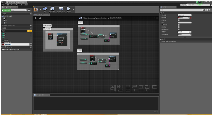Open the 편집 (Edit) menu
Viewport: 213px width, 115px height.
pos(8,5)
